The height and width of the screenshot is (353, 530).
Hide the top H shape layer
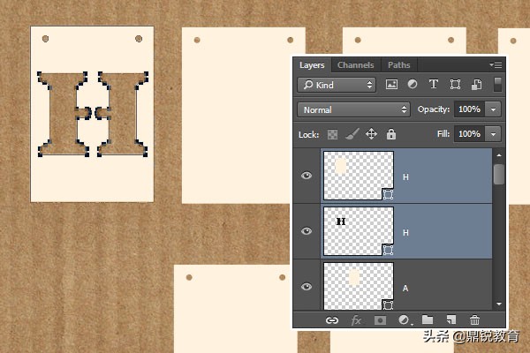pyautogui.click(x=307, y=176)
